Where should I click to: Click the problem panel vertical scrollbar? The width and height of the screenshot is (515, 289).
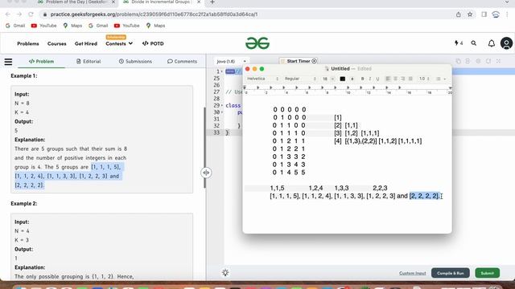click(x=204, y=148)
